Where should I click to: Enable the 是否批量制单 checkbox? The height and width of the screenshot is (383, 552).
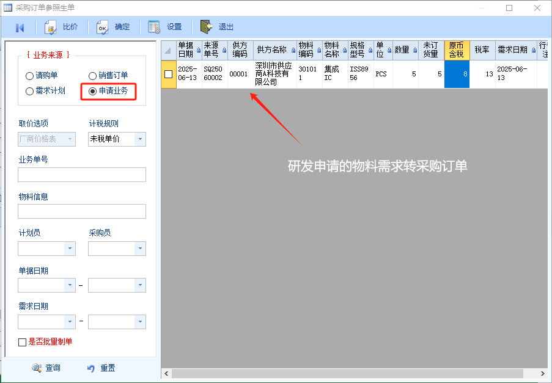coord(23,342)
